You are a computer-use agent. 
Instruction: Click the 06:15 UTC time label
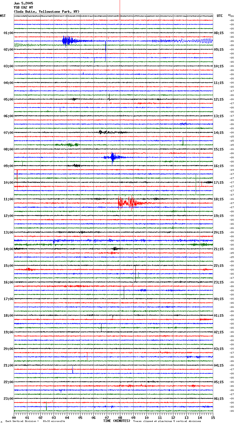coord(219,399)
